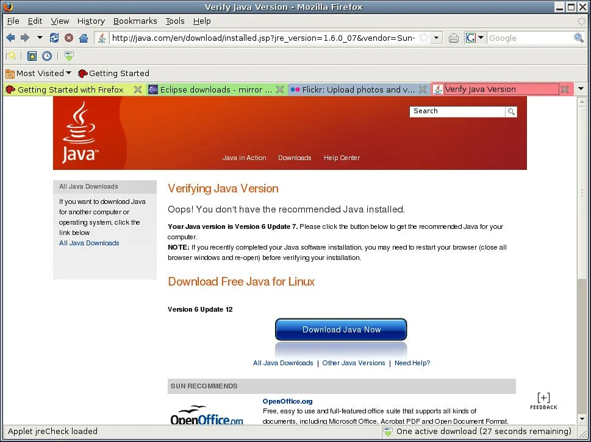This screenshot has height=442, width=591.
Task: Open the Help Center navigation link
Action: pos(342,158)
